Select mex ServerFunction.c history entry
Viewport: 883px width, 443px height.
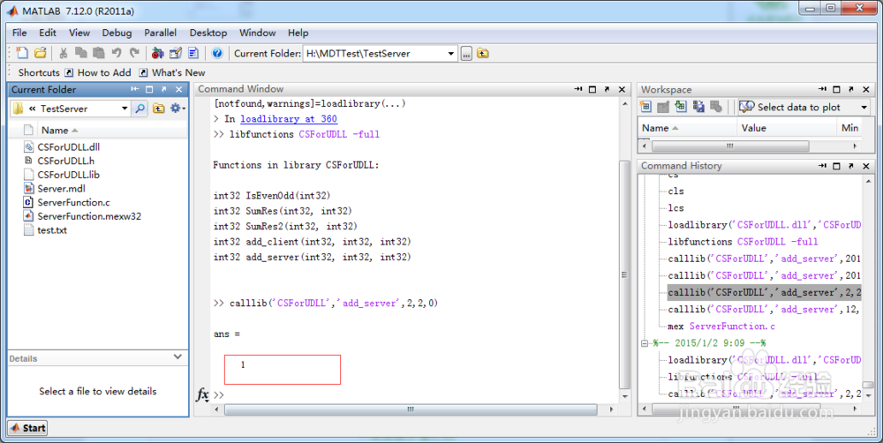721,326
